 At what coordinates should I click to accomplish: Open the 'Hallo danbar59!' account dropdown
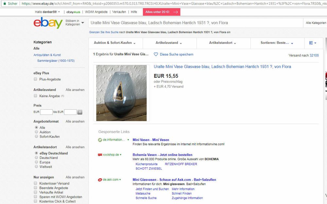[x=47, y=11]
